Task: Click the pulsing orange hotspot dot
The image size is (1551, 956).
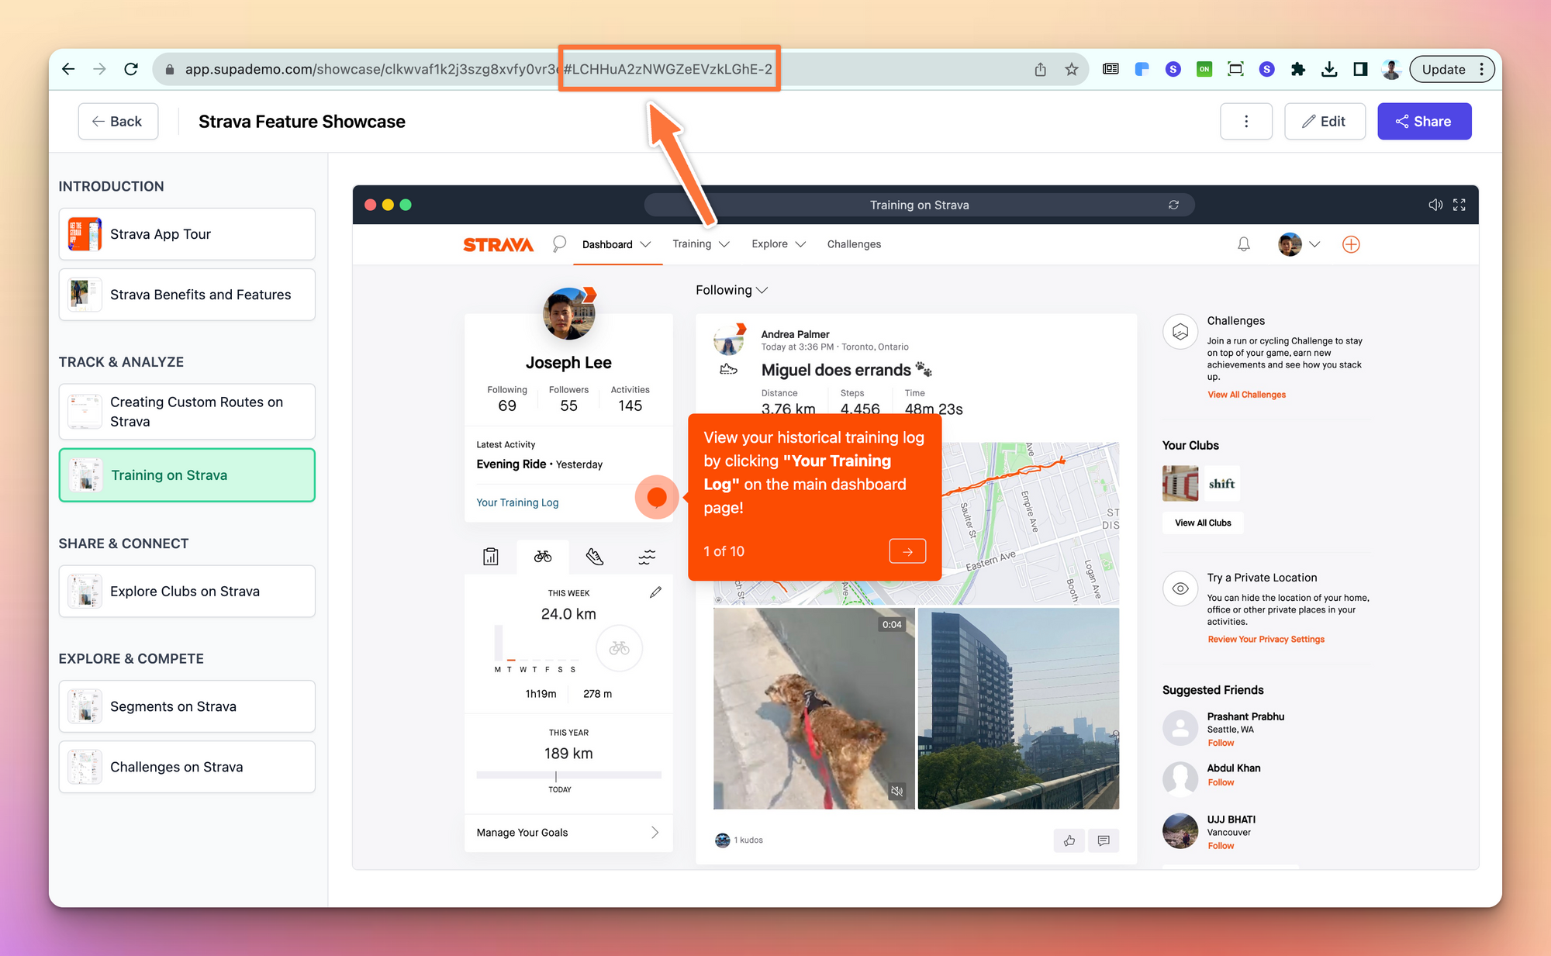Action: point(657,497)
